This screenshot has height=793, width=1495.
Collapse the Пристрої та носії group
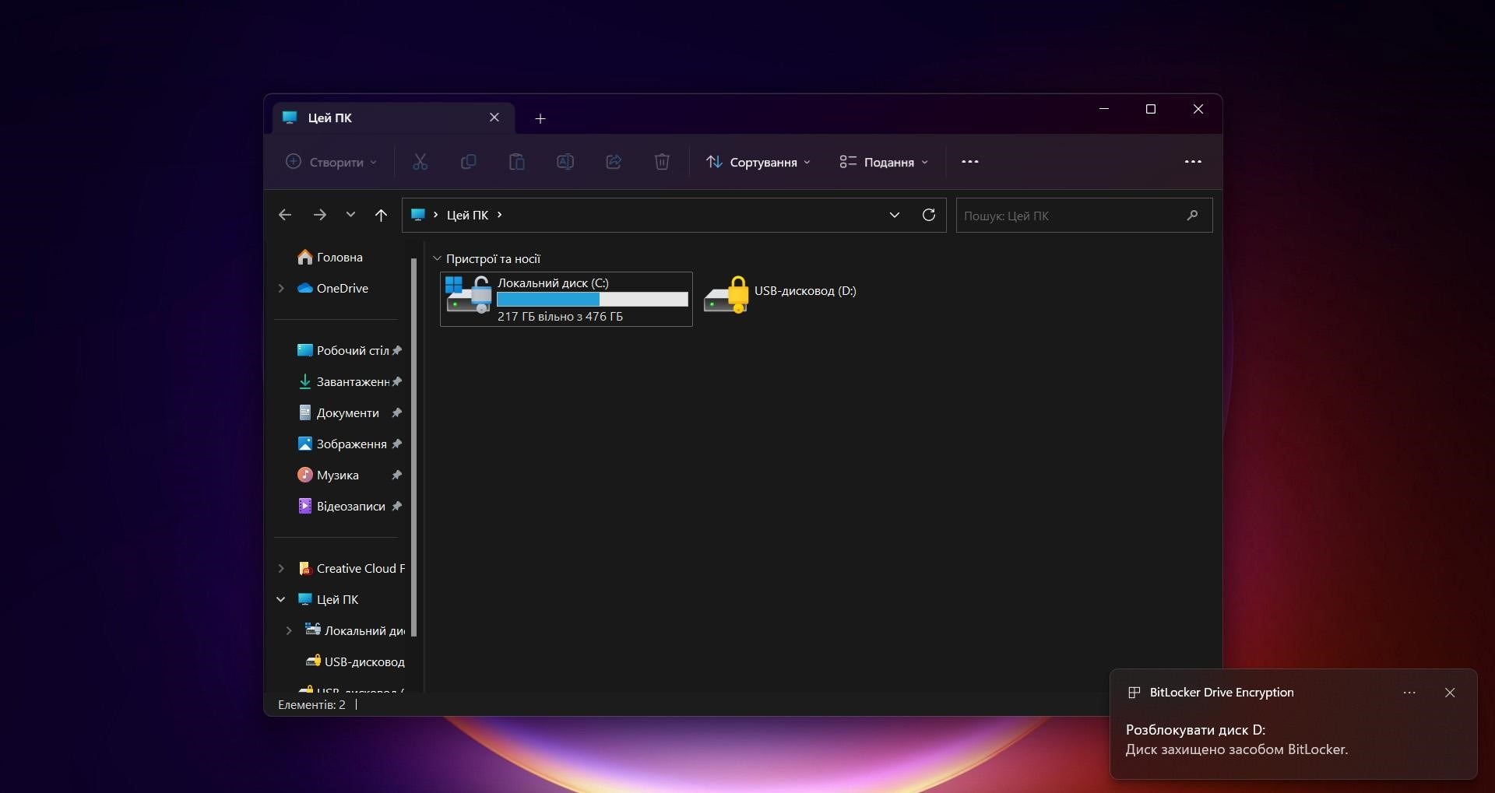click(x=437, y=258)
